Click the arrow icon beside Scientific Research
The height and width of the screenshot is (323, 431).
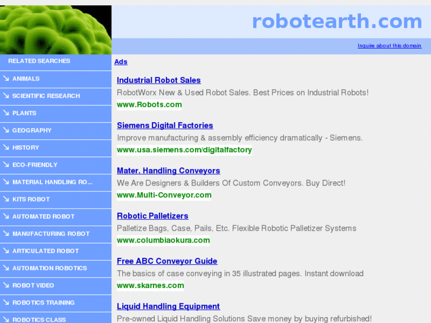pyautogui.click(x=6, y=95)
